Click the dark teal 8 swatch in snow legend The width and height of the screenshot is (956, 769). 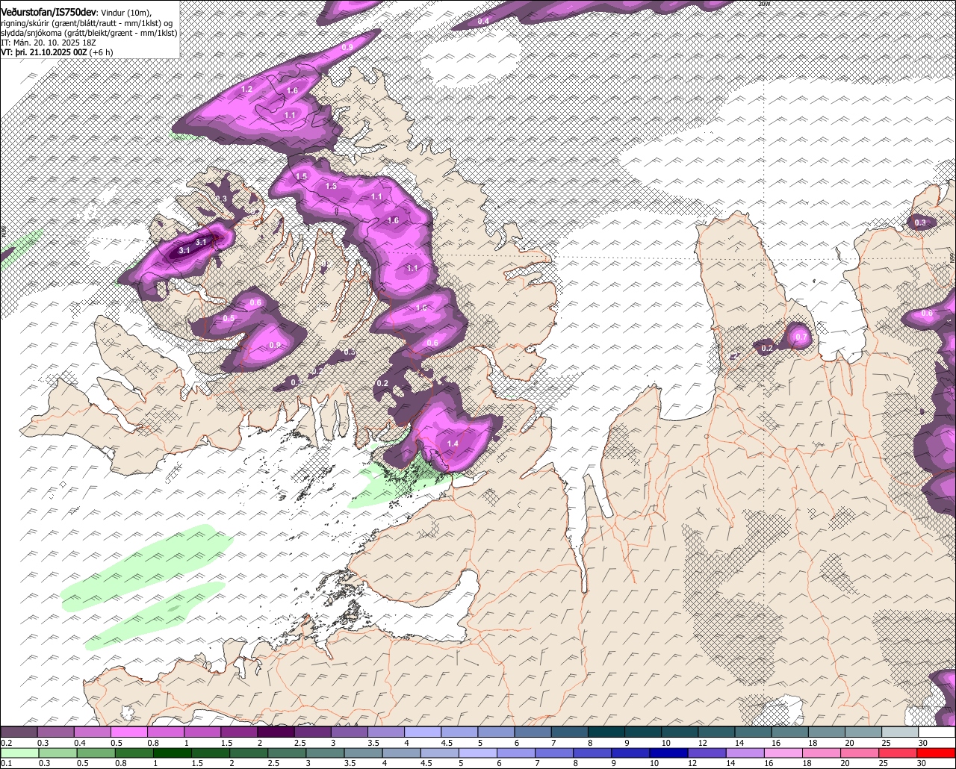click(606, 732)
